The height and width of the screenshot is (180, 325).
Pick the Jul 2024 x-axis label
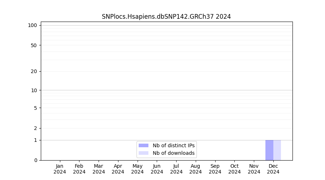[176, 169]
